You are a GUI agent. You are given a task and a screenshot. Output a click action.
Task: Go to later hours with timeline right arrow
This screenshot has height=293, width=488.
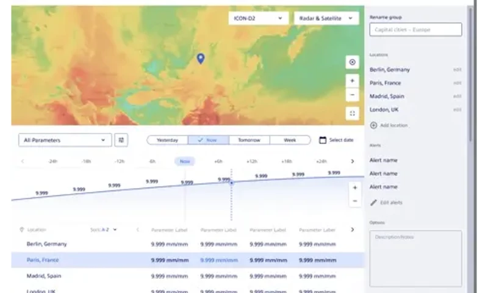[353, 161]
